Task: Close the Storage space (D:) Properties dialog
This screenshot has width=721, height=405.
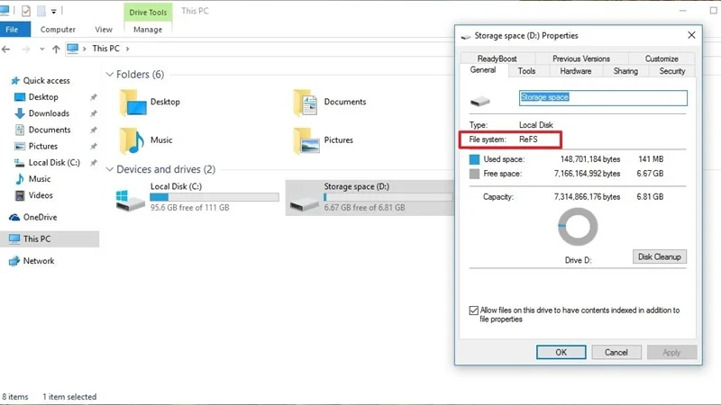Action: (x=691, y=35)
